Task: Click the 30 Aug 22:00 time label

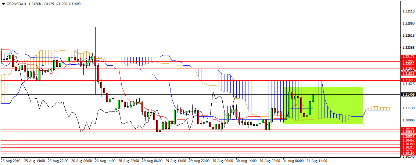Action: [269, 161]
